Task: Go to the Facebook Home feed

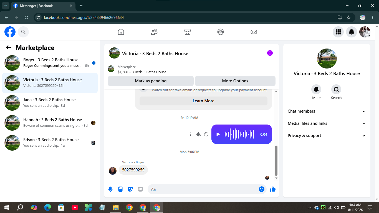Action: coord(121,32)
